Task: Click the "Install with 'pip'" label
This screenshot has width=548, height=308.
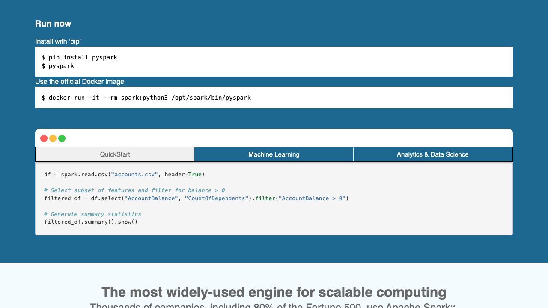Action: (x=58, y=41)
